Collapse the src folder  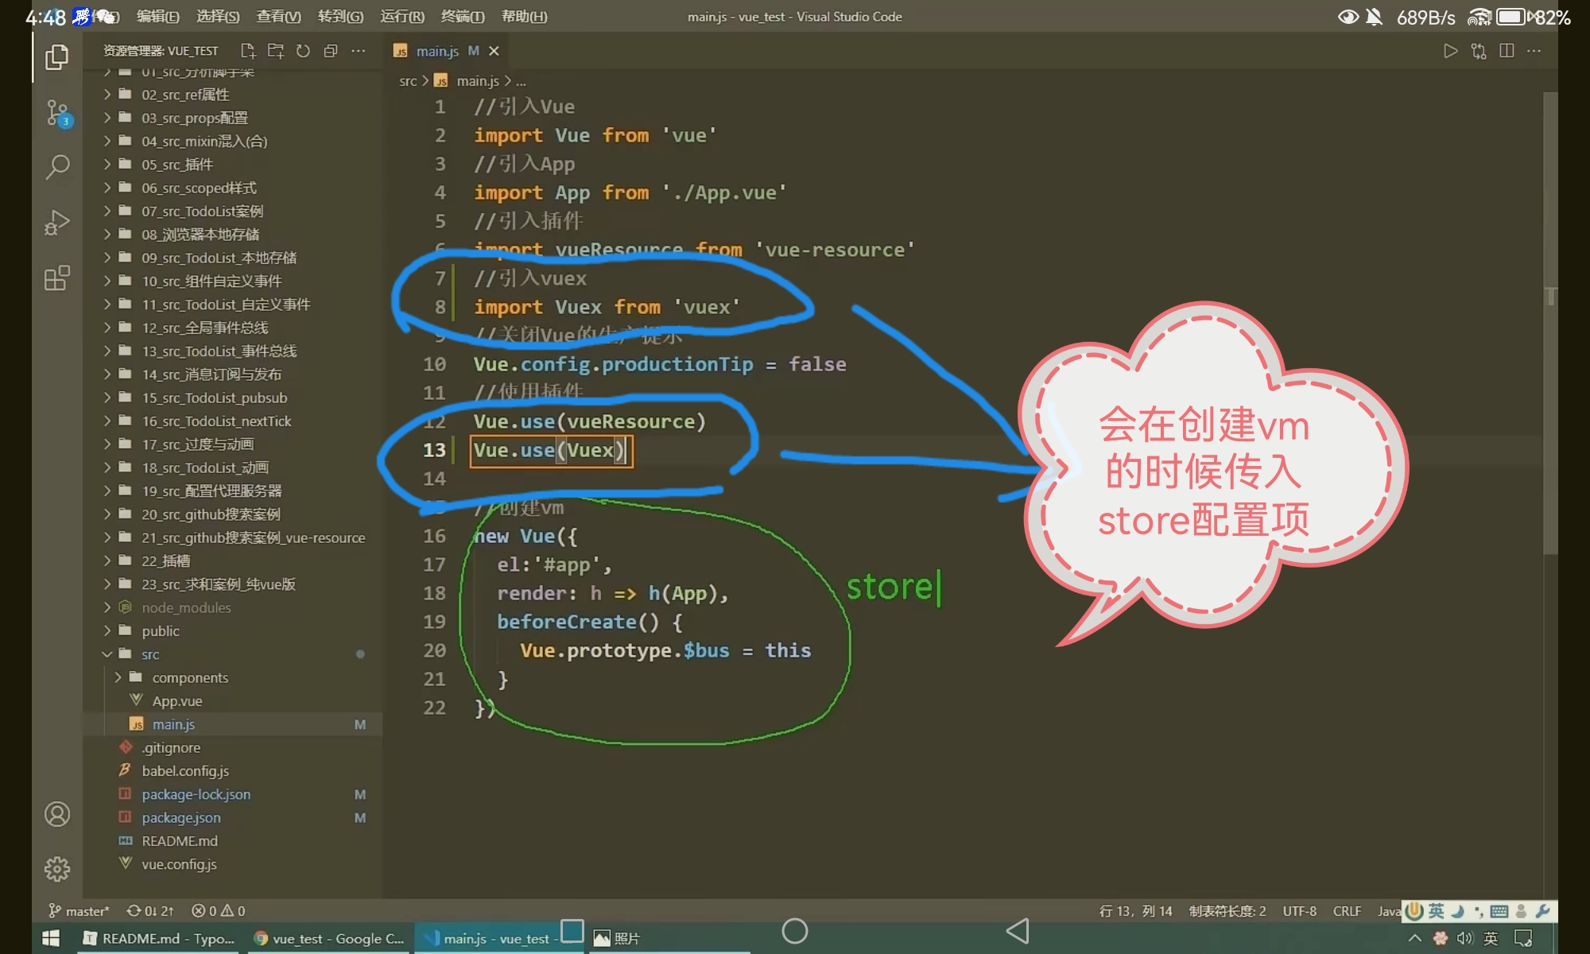[150, 654]
